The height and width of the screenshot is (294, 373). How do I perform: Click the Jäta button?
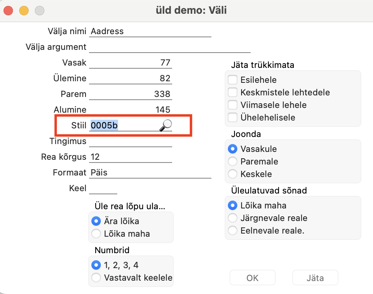coord(315,278)
